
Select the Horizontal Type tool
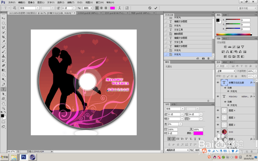click(3, 89)
